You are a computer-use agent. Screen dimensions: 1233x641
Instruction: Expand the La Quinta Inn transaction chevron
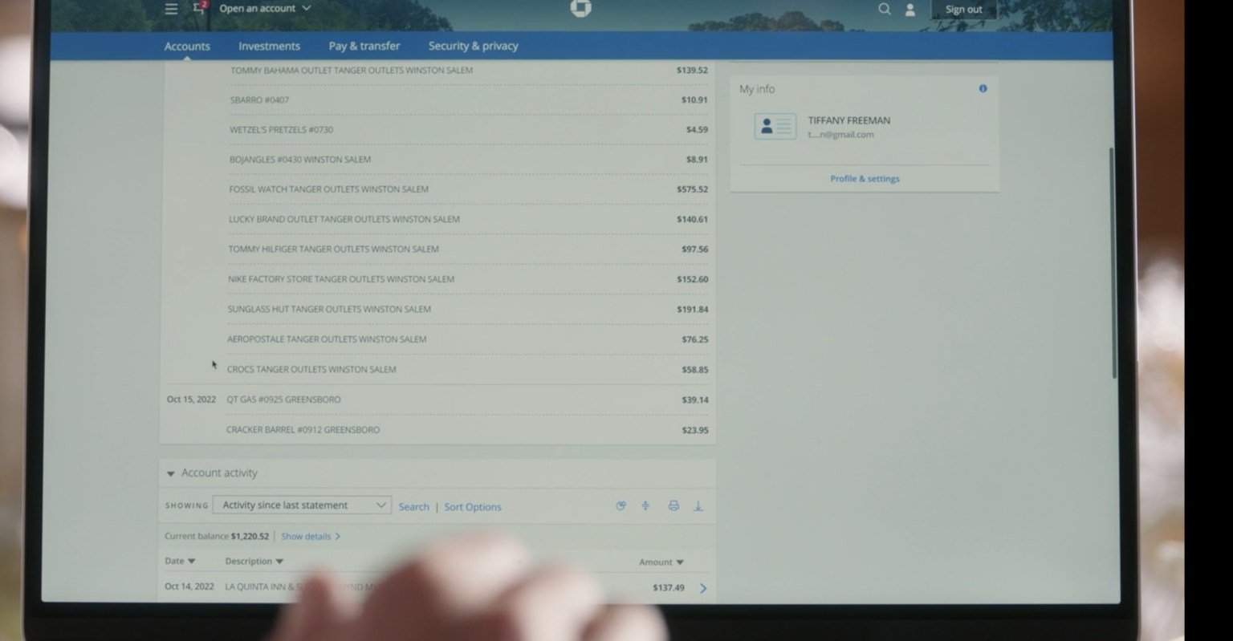(x=703, y=588)
